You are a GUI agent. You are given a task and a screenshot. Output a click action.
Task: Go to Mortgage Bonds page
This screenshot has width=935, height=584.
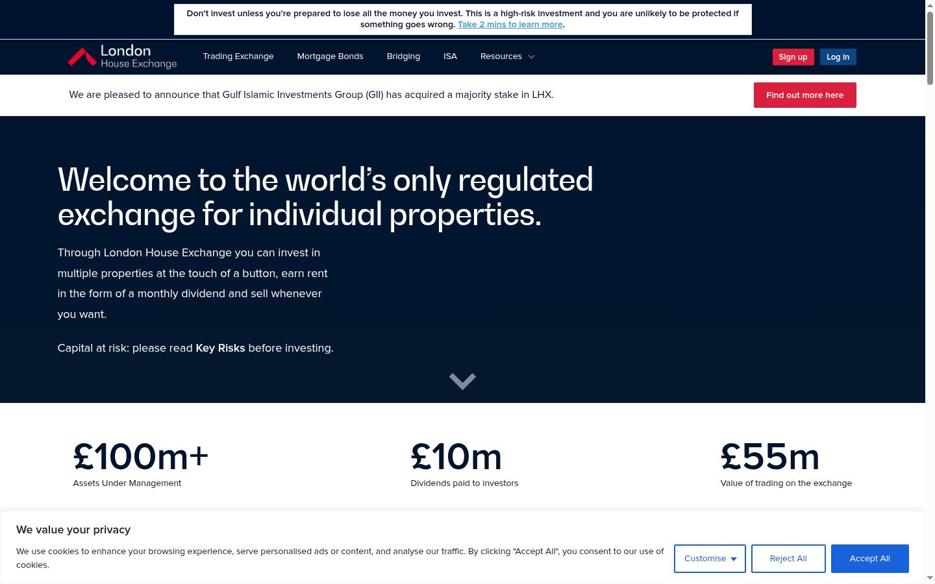click(x=330, y=56)
